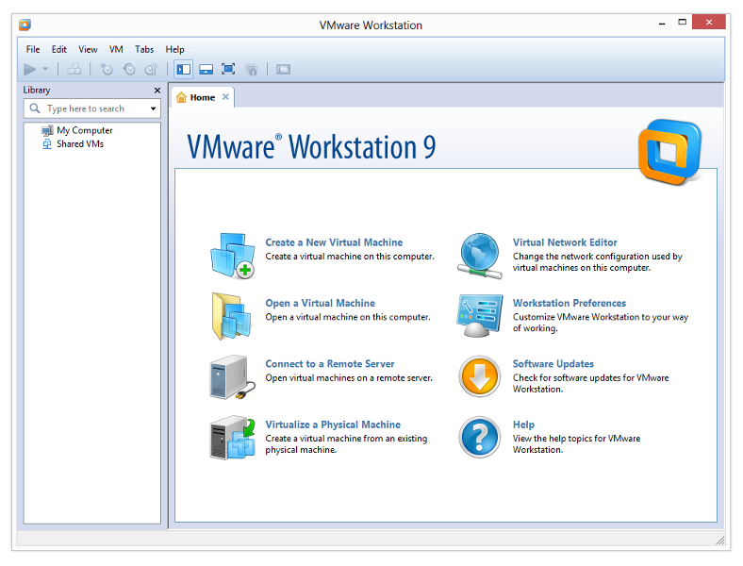Click the Connect to a Remote Server link
This screenshot has width=743, height=566.
click(330, 364)
